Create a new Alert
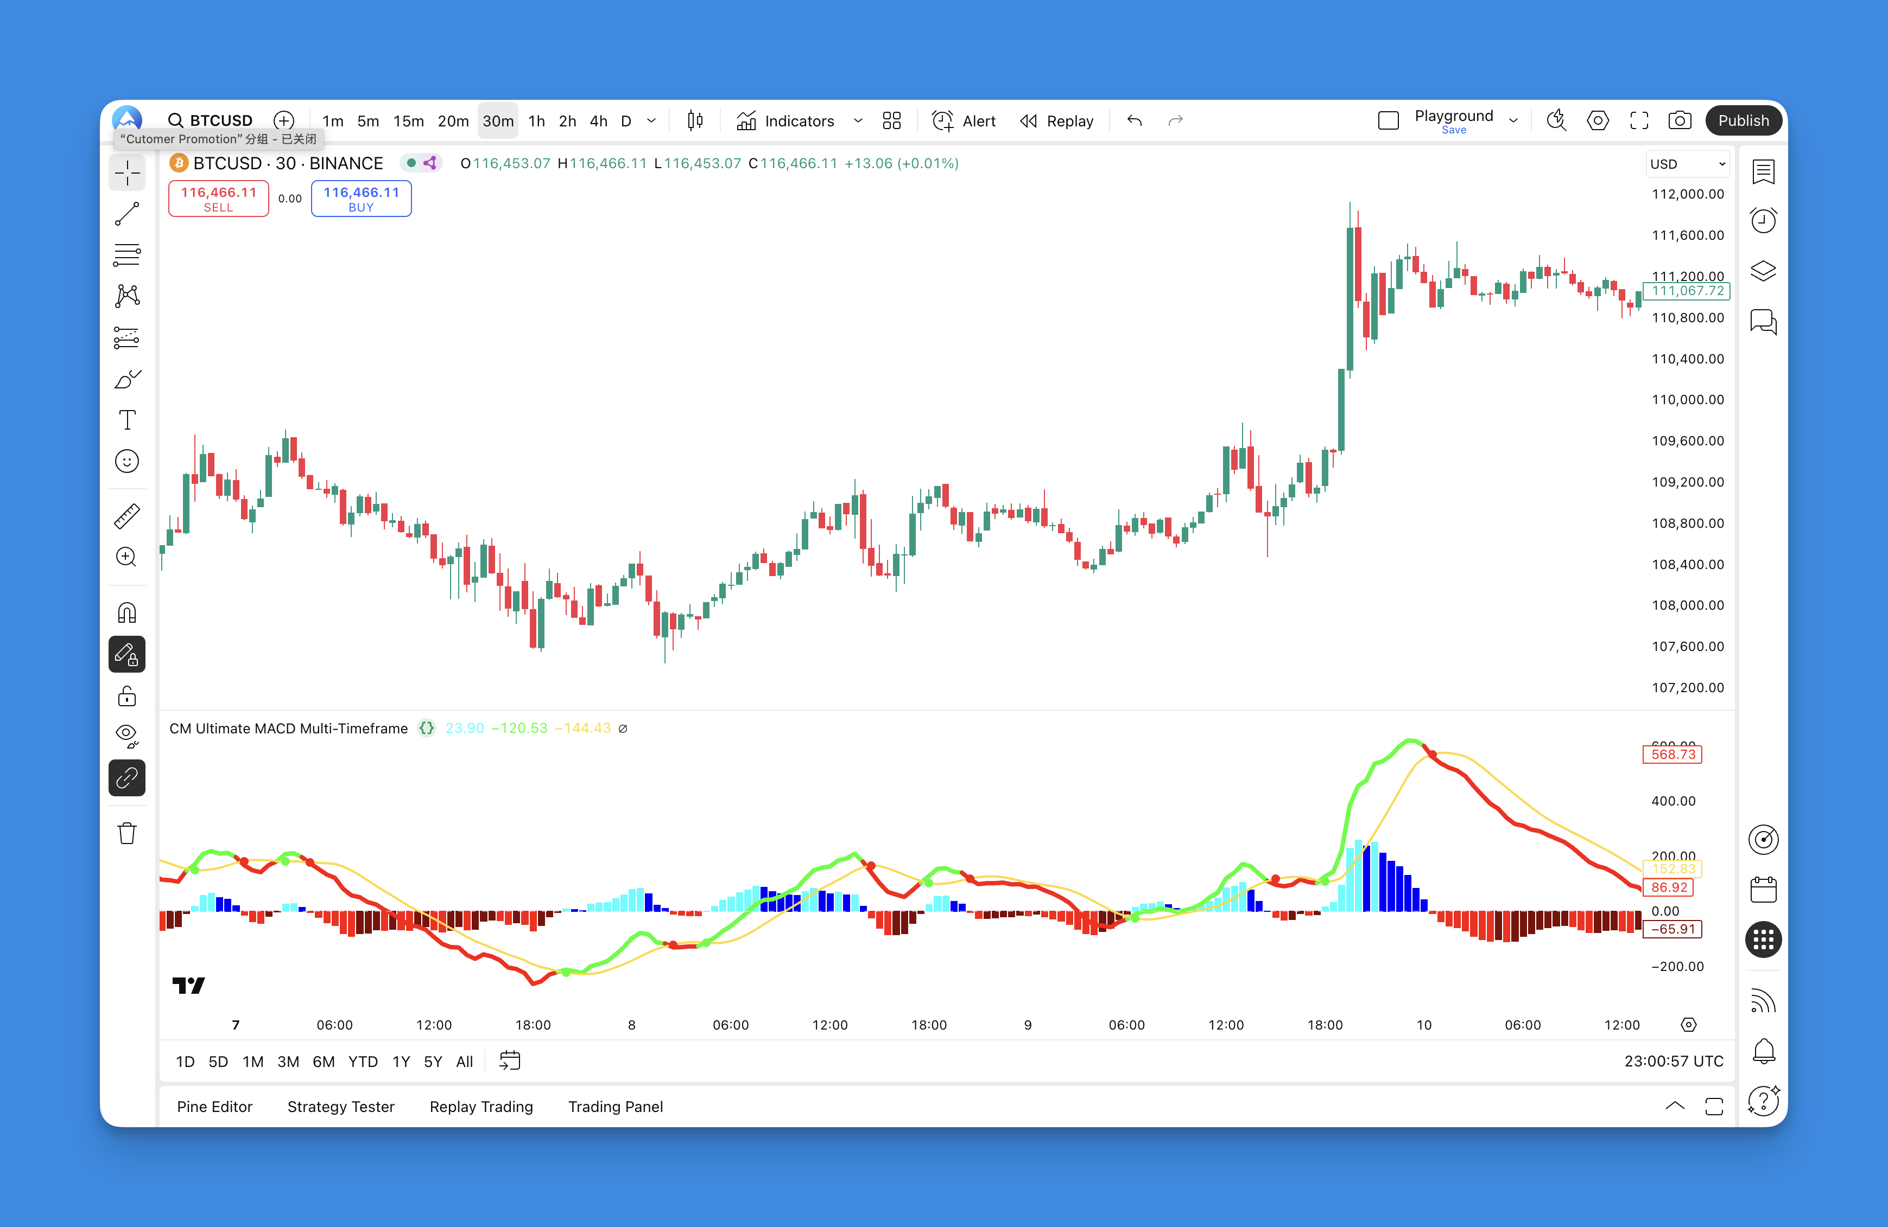 (x=964, y=120)
